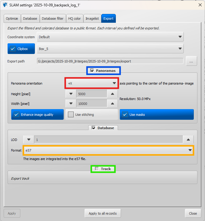
Task: Enable the Use stitching option
Action: 71,115
